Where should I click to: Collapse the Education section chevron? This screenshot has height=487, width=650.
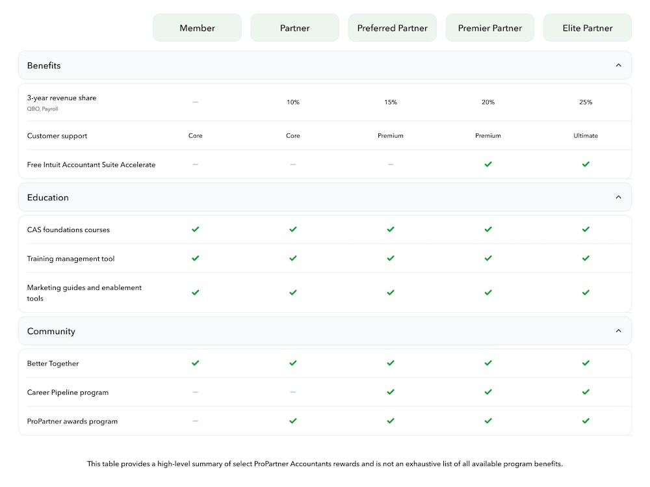coord(618,197)
